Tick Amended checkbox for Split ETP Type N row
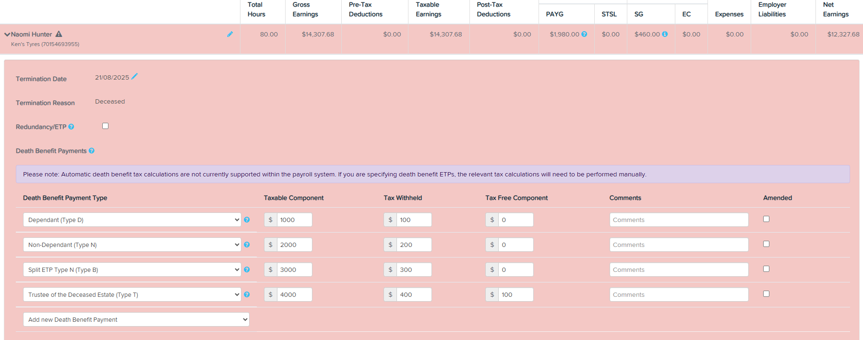The width and height of the screenshot is (863, 340). 766,269
